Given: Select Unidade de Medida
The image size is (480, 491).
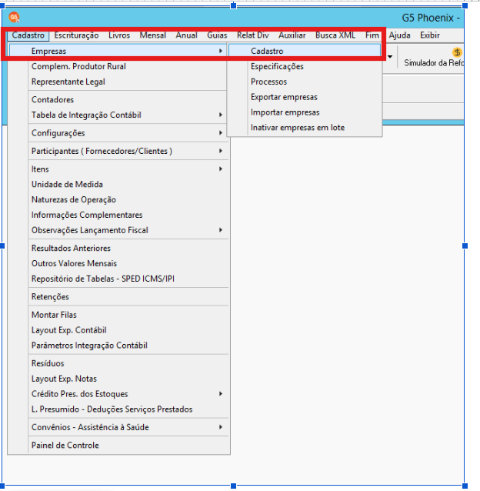Looking at the screenshot, I should point(118,185).
